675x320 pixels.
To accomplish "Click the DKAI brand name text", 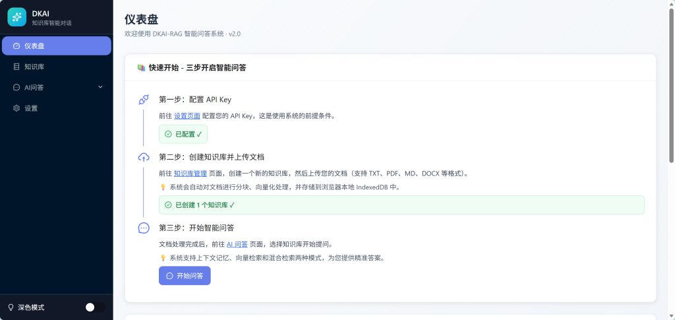I will 40,13.
